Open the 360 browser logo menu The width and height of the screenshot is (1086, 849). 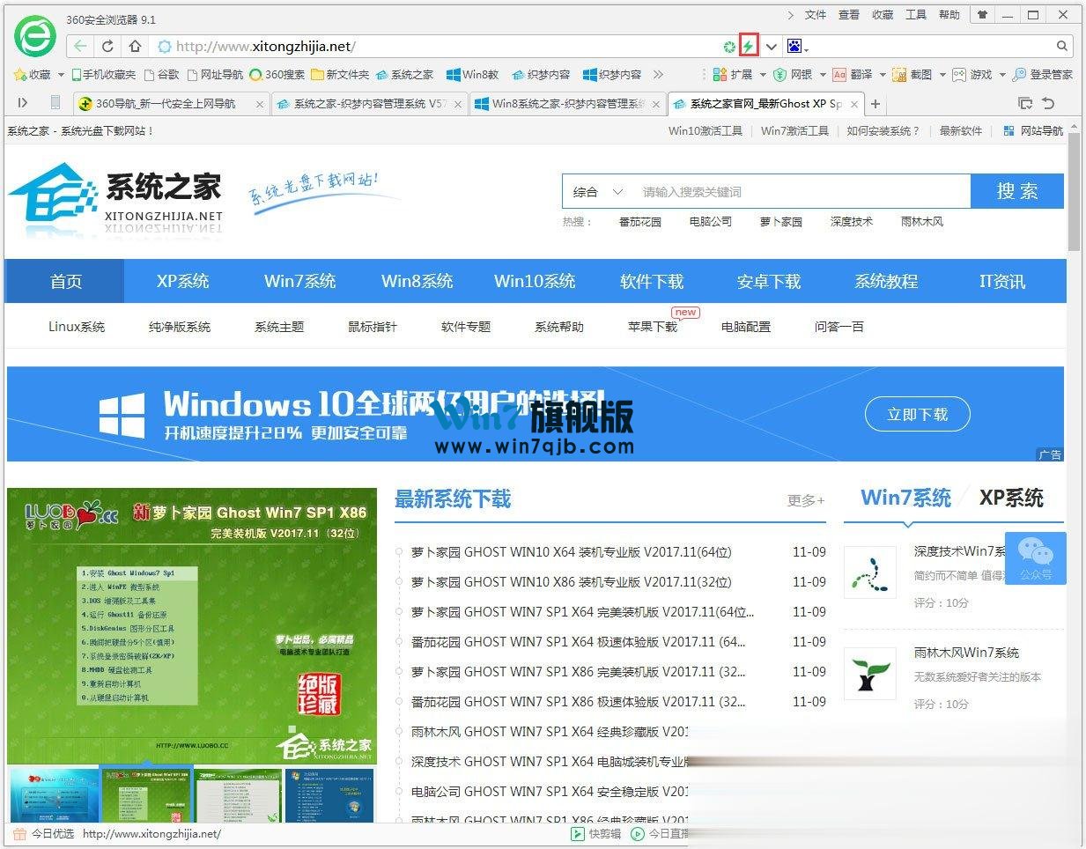pyautogui.click(x=35, y=35)
